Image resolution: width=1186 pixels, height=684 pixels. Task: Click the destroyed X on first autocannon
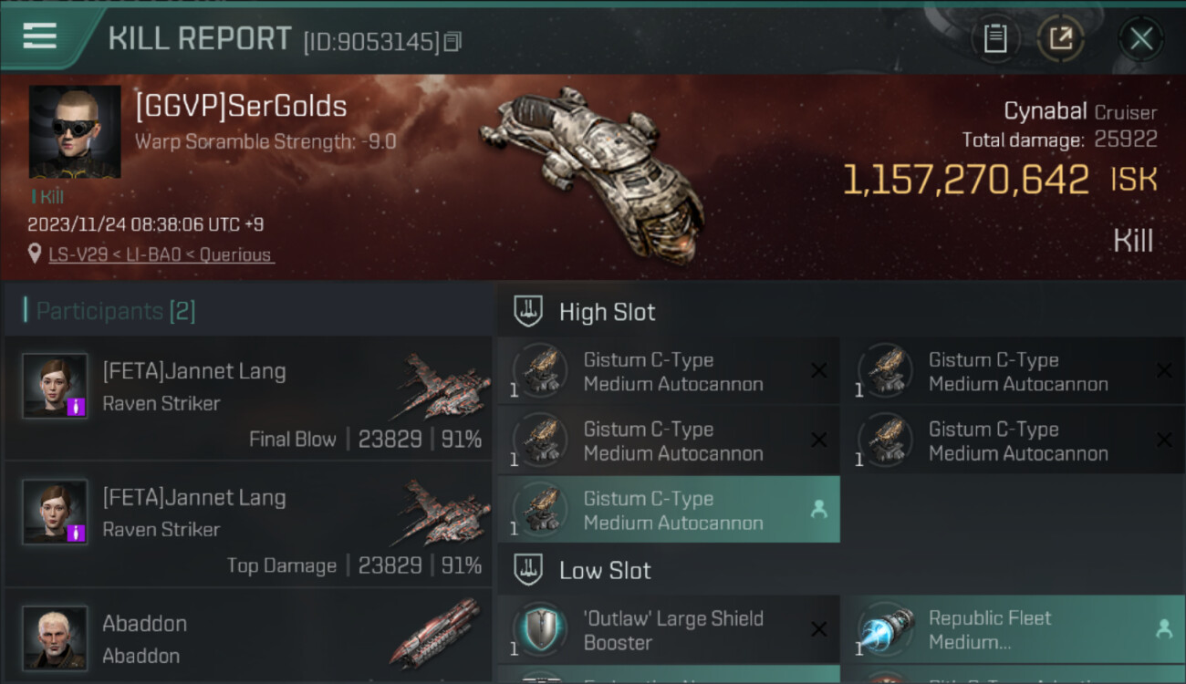tap(819, 370)
